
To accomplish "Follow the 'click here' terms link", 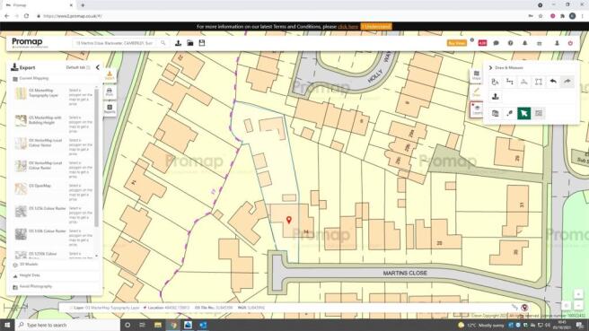I will (x=347, y=27).
